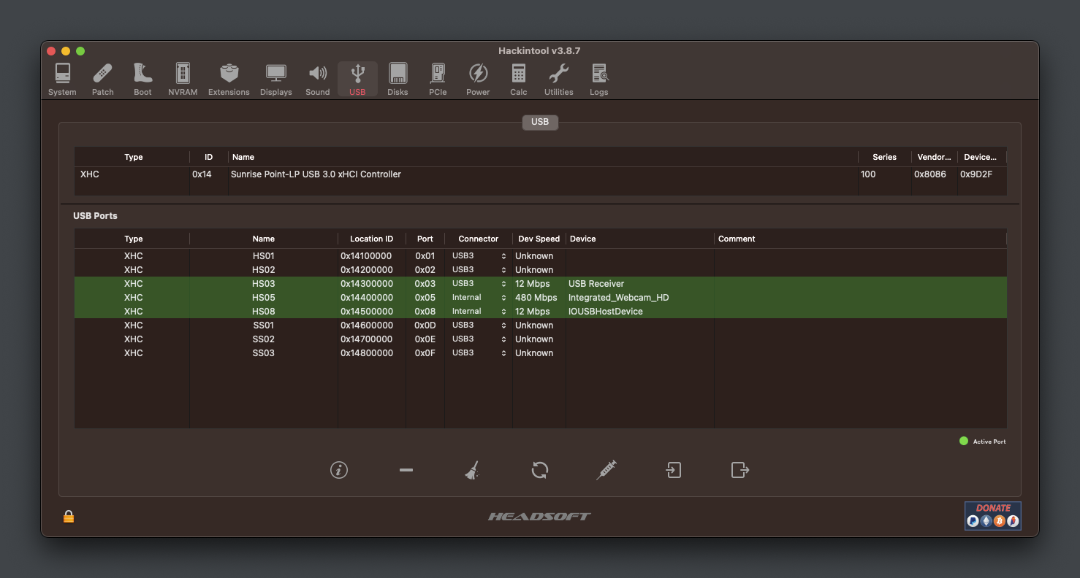Click the comment cell of HS03 row
1080x578 pixels.
tap(860, 284)
